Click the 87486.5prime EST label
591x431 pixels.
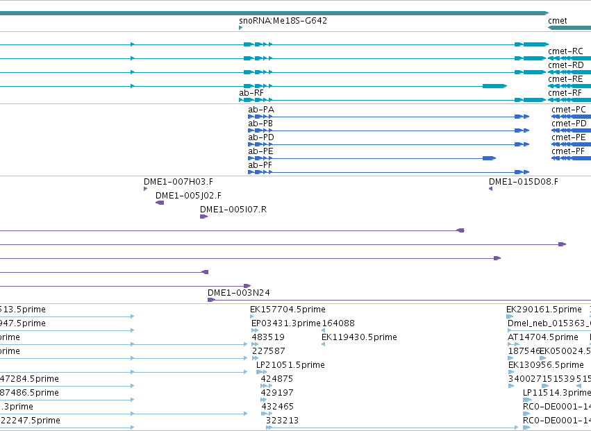click(x=29, y=393)
